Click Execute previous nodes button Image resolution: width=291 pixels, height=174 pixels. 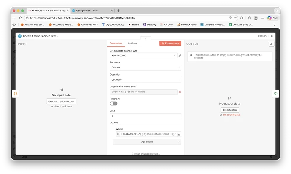pyautogui.click(x=61, y=101)
